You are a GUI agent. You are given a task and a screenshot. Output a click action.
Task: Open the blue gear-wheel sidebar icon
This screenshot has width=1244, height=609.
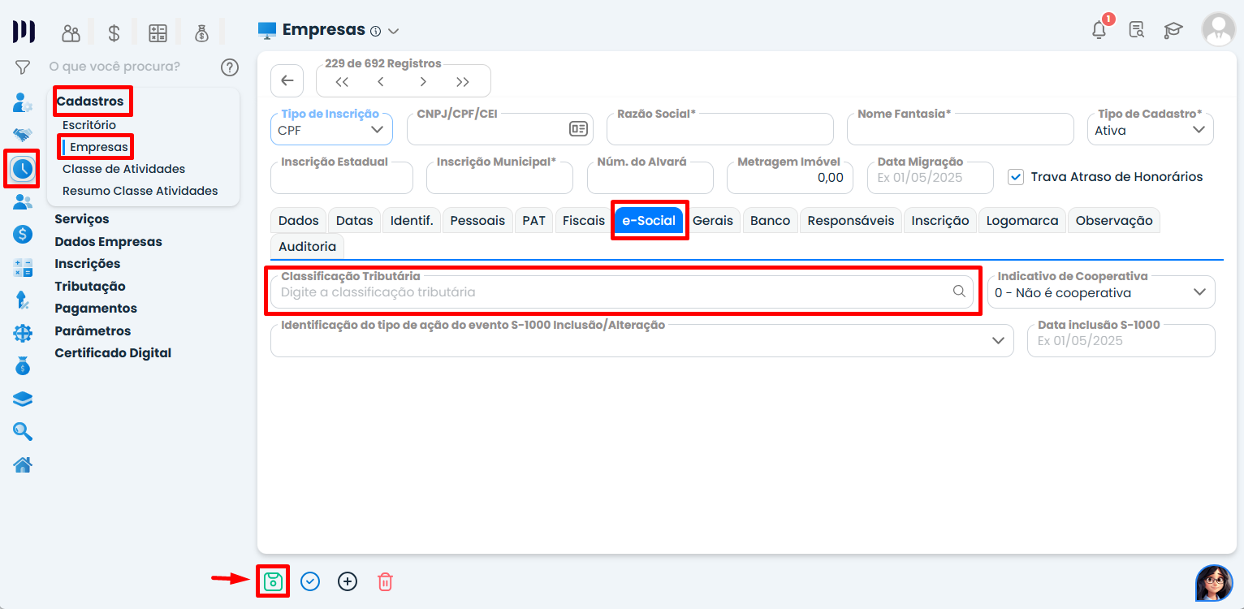23,333
